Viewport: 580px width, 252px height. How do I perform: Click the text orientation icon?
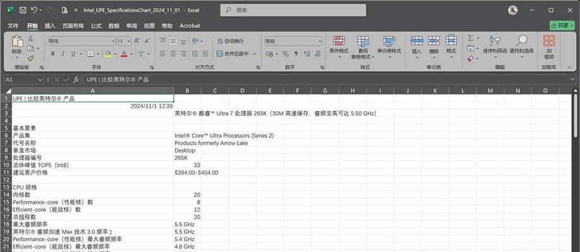coord(195,41)
